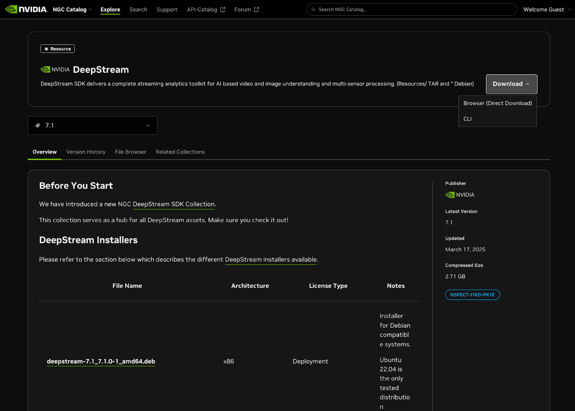Select the Explore menu item
Image resolution: width=575 pixels, height=411 pixels.
pos(110,9)
